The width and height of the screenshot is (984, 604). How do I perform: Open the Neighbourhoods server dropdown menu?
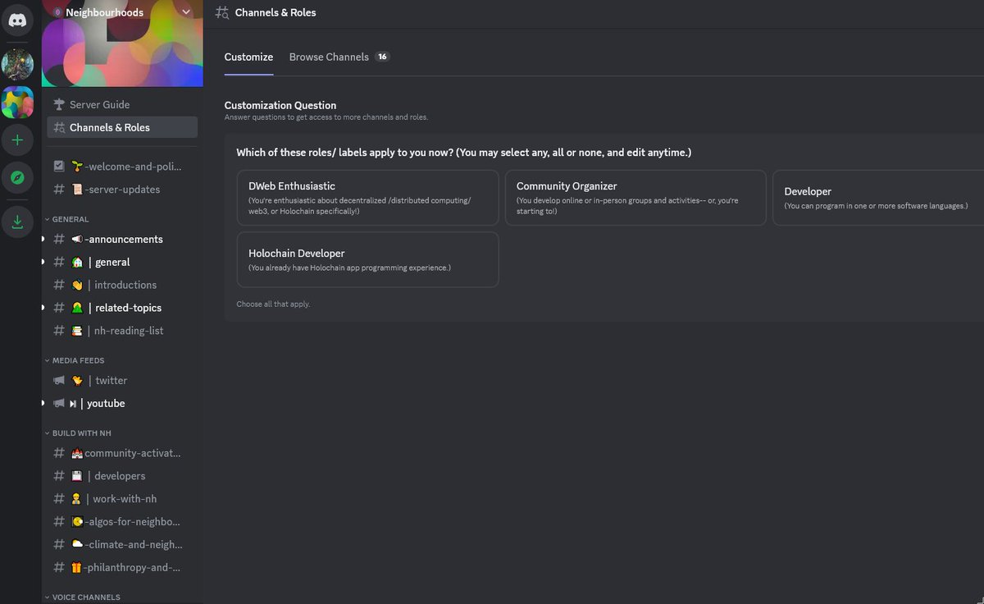pyautogui.click(x=186, y=12)
